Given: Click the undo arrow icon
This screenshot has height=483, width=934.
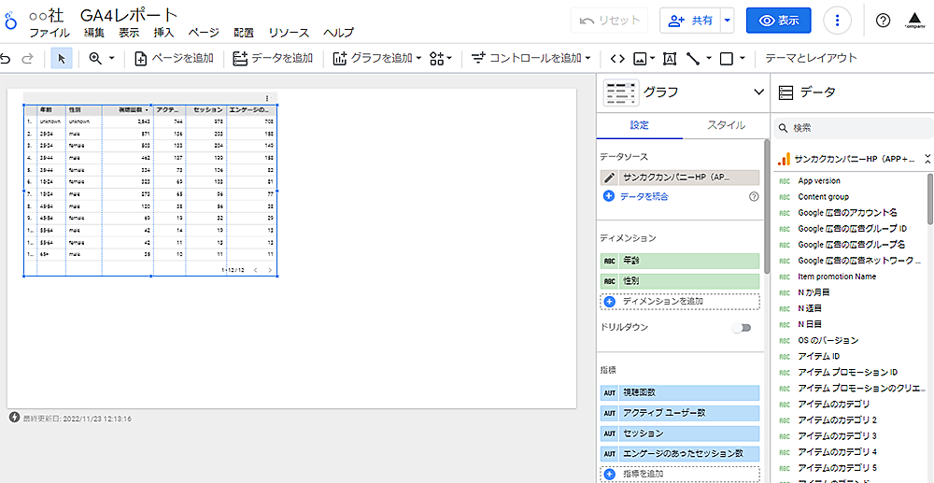Looking at the screenshot, I should (x=7, y=58).
